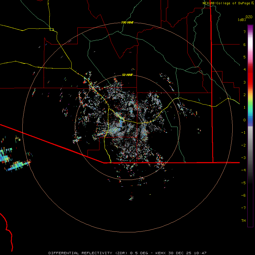Click the 6 value on the scale
Screen dimensions: 255x255
point(245,44)
